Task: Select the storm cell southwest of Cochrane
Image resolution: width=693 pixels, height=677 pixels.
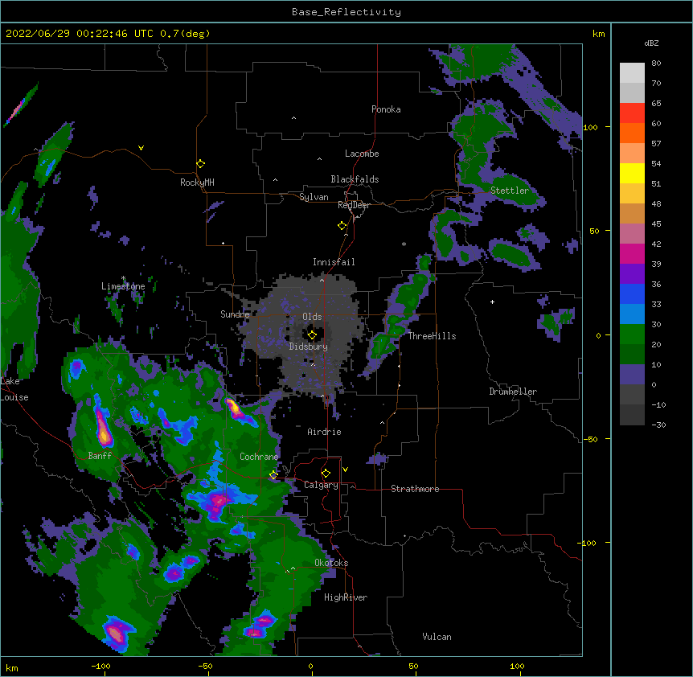Action: click(x=217, y=502)
